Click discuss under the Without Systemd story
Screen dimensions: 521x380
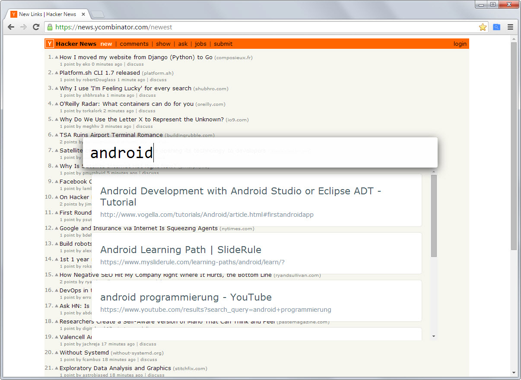[149, 360]
